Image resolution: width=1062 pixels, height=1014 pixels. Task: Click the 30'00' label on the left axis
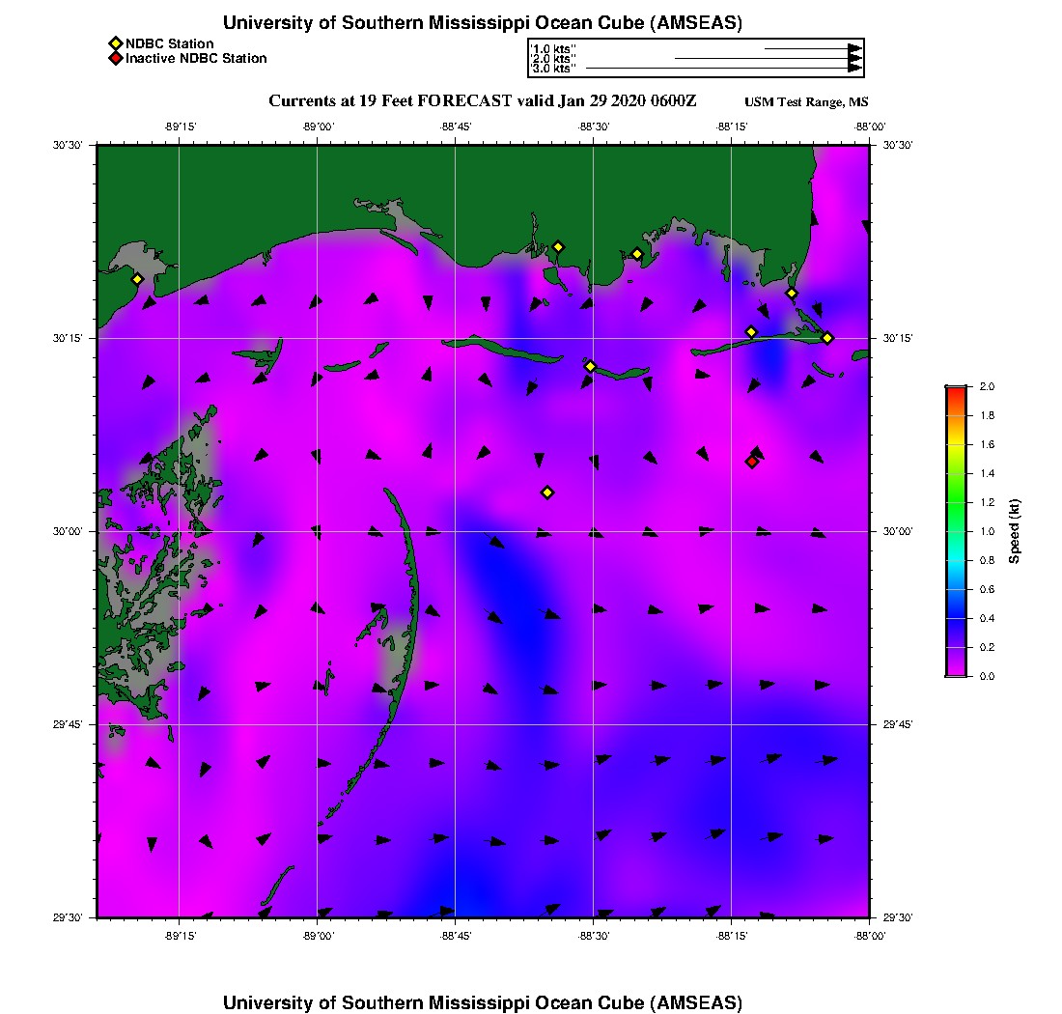point(68,532)
